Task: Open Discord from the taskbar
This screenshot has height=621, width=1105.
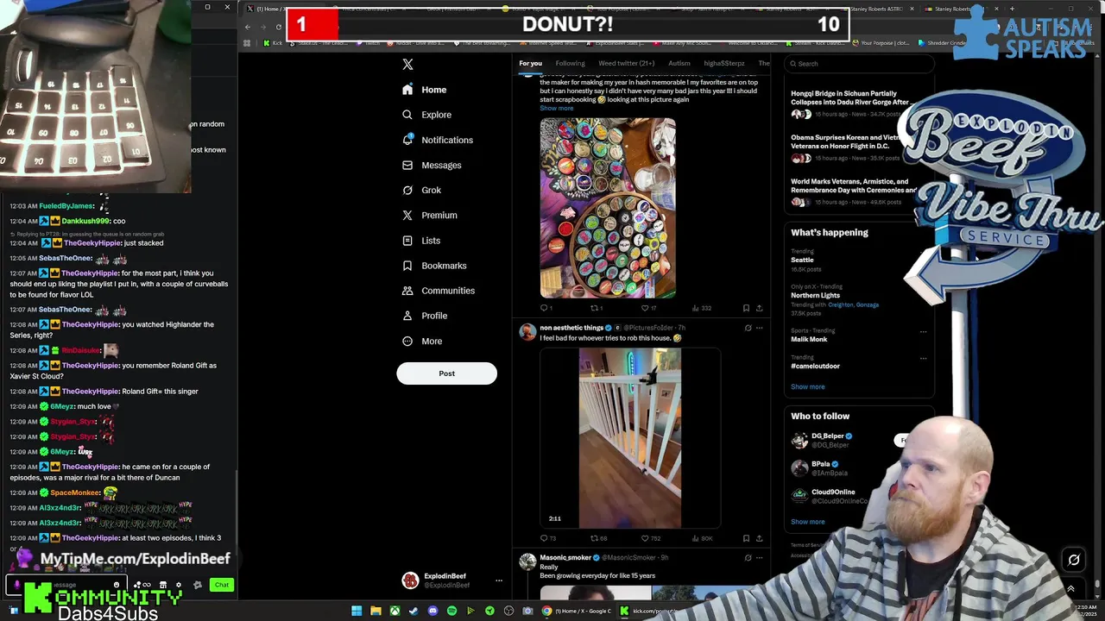Action: point(433,611)
